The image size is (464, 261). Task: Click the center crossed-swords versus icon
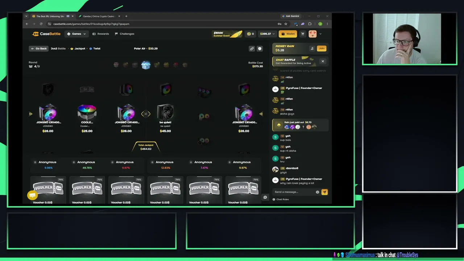pyautogui.click(x=146, y=114)
